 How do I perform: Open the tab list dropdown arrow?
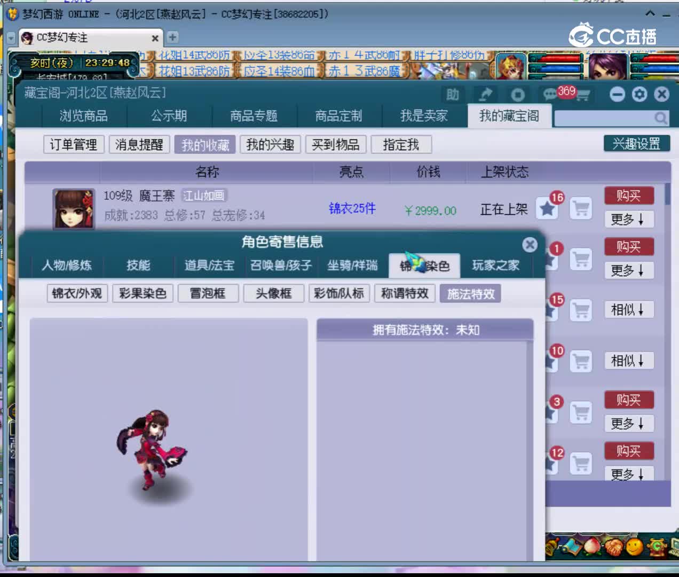pyautogui.click(x=11, y=38)
